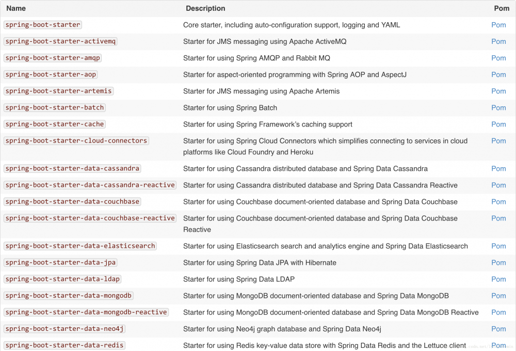Open Pom link in spring-boot-starter-amqp row

498,58
